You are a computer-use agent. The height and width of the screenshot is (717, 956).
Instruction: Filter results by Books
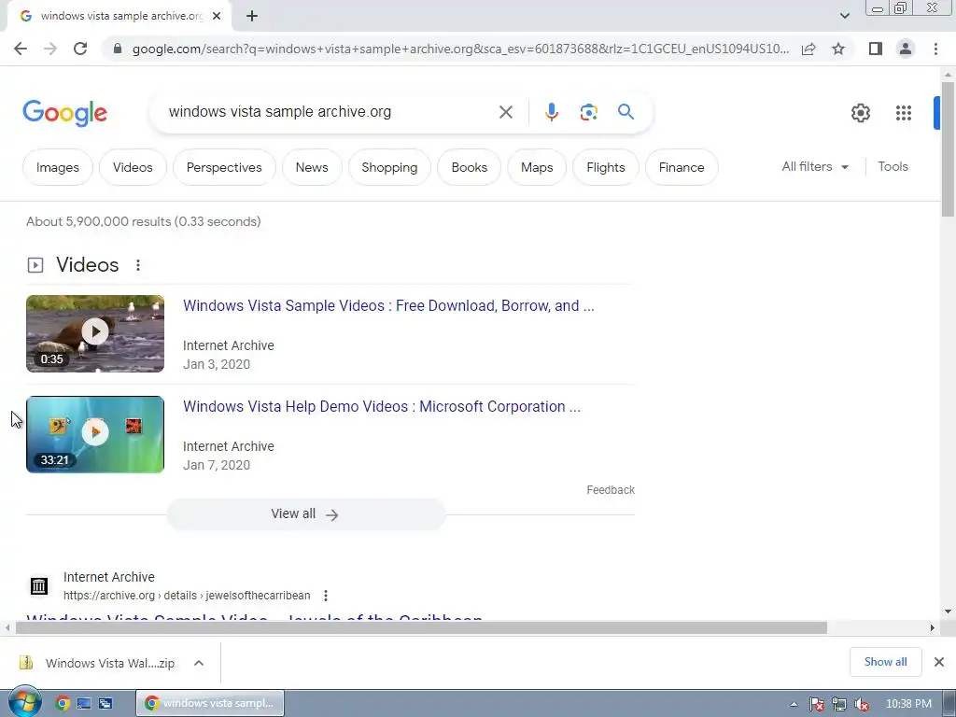click(469, 168)
